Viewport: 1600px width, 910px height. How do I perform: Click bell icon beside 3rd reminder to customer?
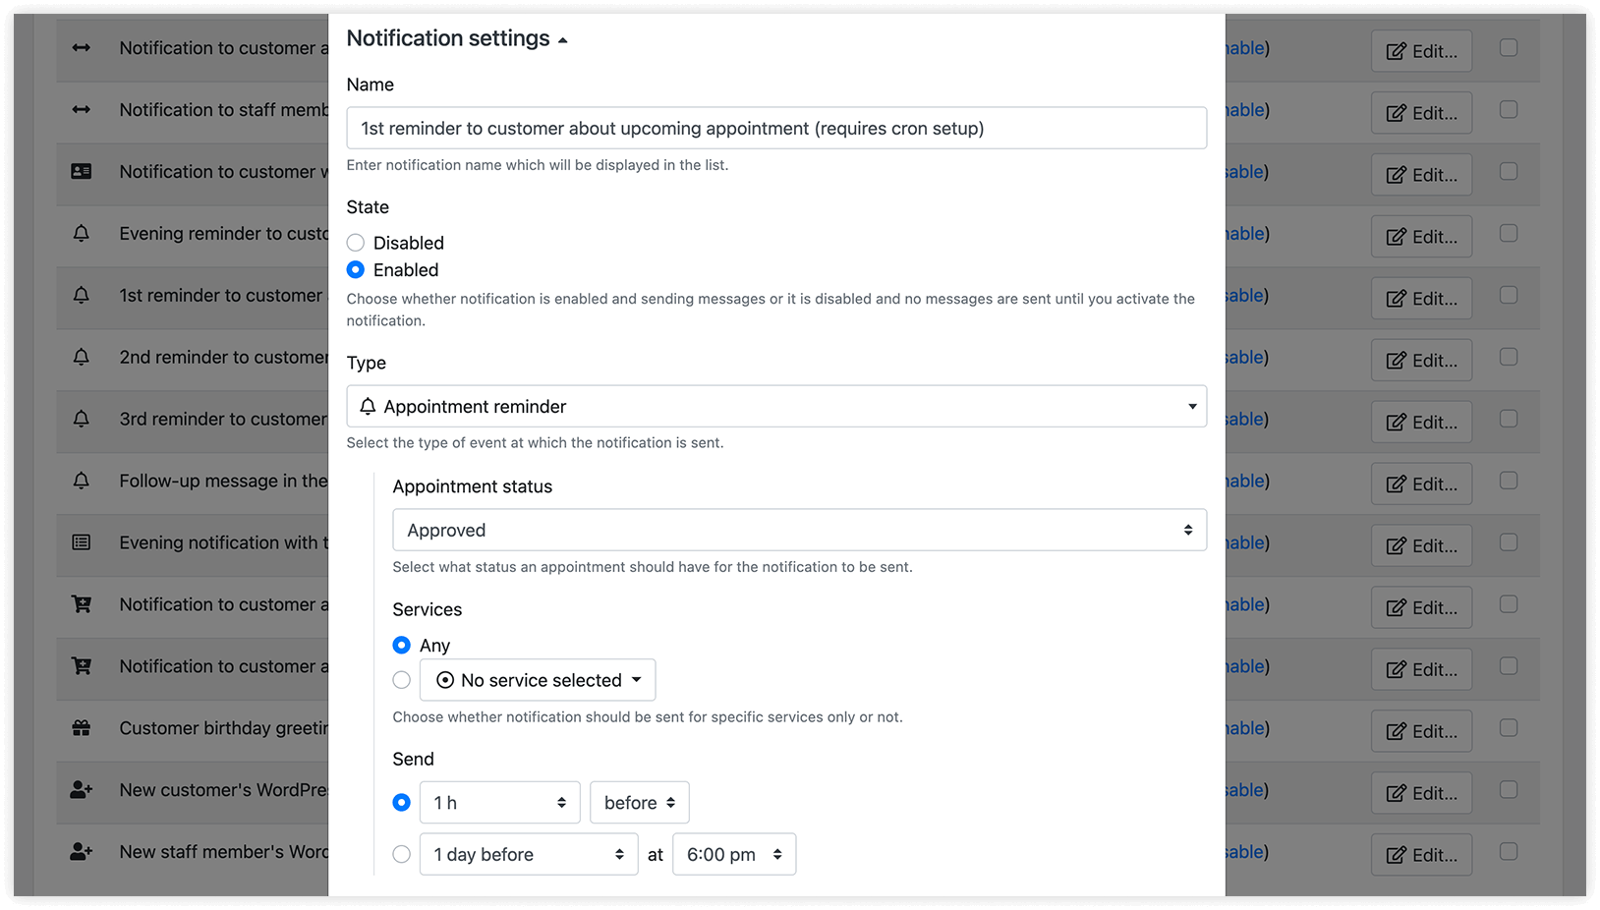[82, 419]
